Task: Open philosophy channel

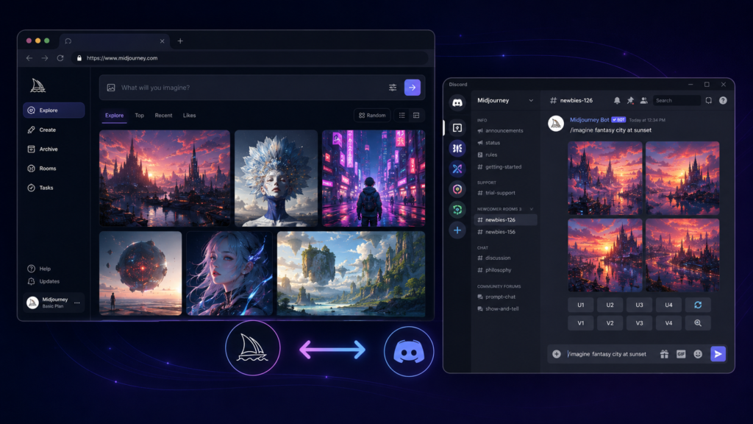Action: click(494, 270)
